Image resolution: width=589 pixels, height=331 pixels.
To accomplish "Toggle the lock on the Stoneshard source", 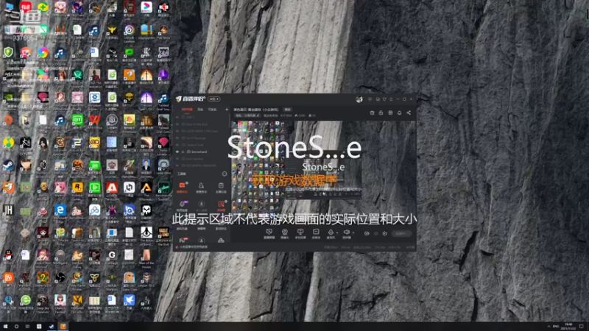I will tap(183, 152).
